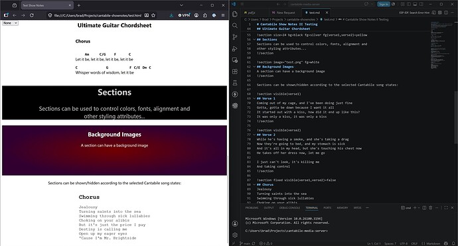Reload the page in Firefox

(x=32, y=15)
